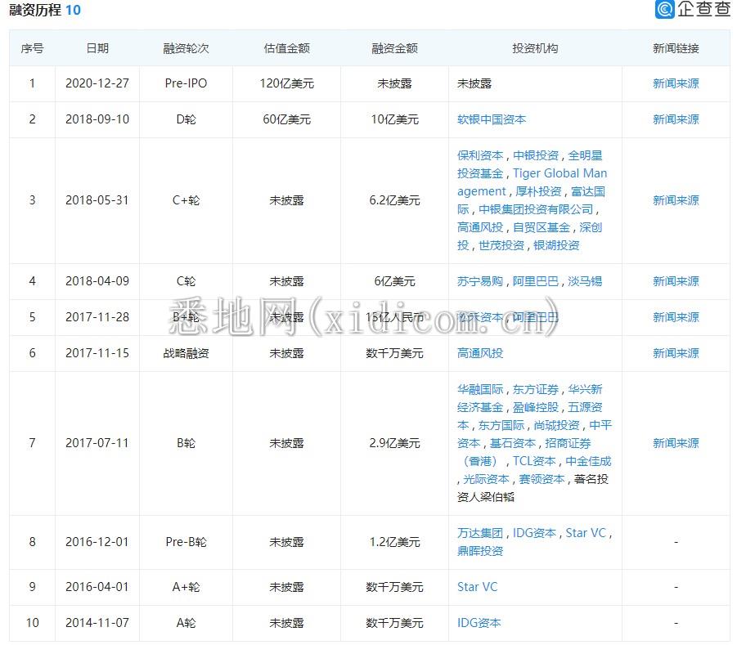The height and width of the screenshot is (645, 737).
Task: Open investor 东方证券
Action: (x=535, y=389)
